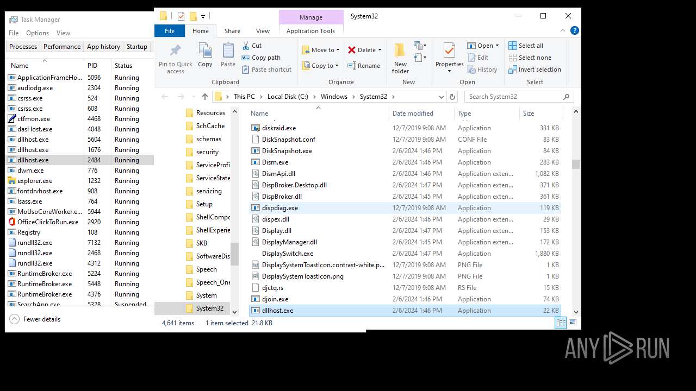Click the Properties icon in the quick access toolbar
Image resolution: width=696 pixels, height=391 pixels.
[181, 16]
